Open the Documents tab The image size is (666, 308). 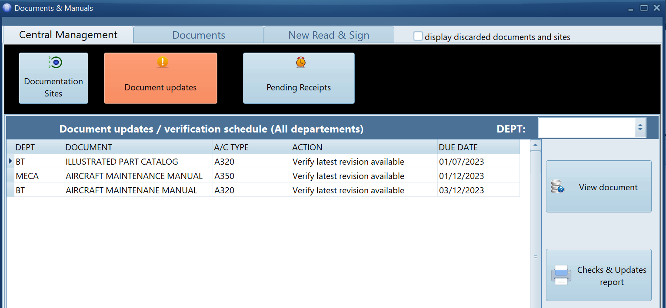click(199, 35)
